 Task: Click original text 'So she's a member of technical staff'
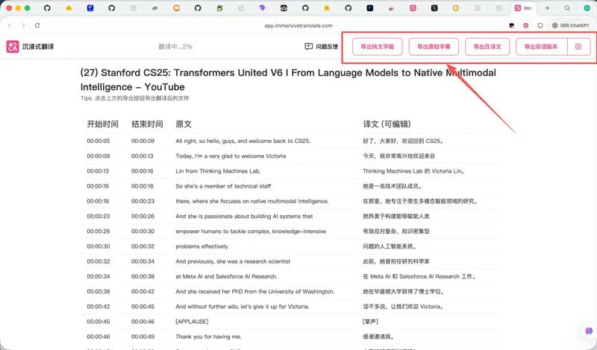point(223,186)
